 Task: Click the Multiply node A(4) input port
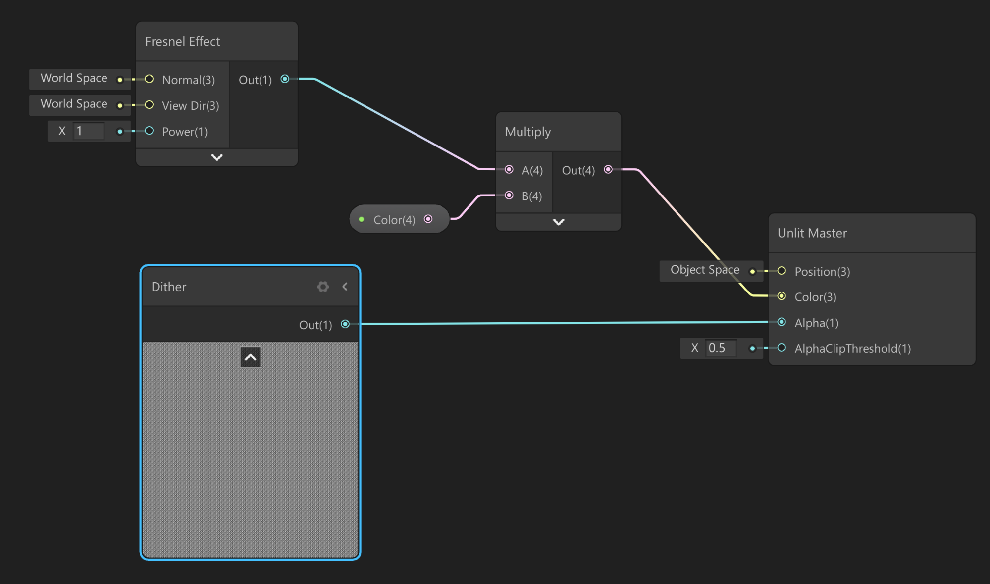click(509, 170)
